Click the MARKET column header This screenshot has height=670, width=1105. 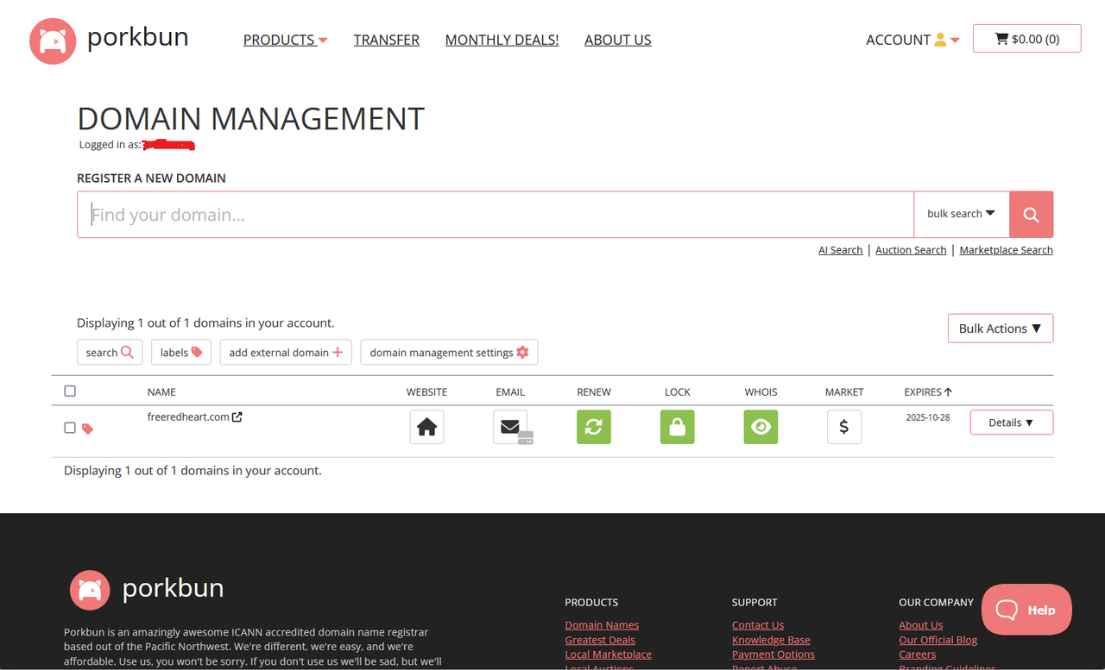pos(844,391)
